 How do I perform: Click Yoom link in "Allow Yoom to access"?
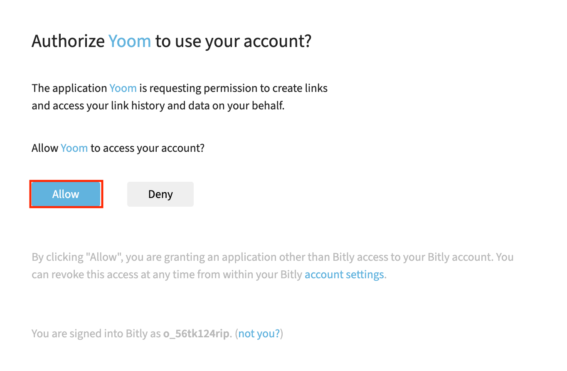pos(74,148)
